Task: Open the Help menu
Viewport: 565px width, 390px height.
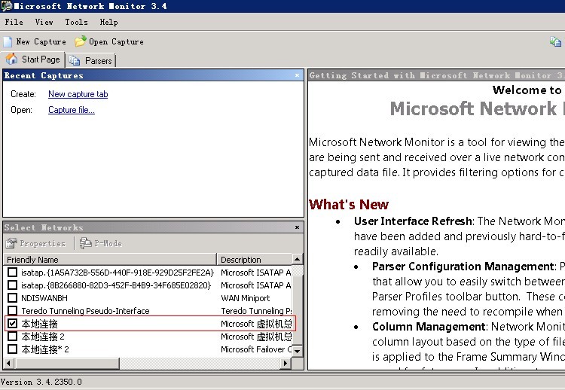Action: point(108,22)
